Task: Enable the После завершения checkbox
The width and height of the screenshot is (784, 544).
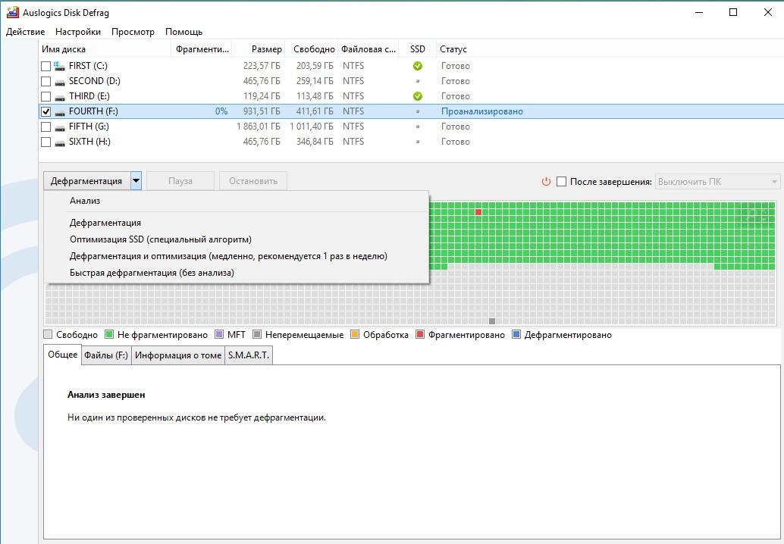Action: pos(562,181)
